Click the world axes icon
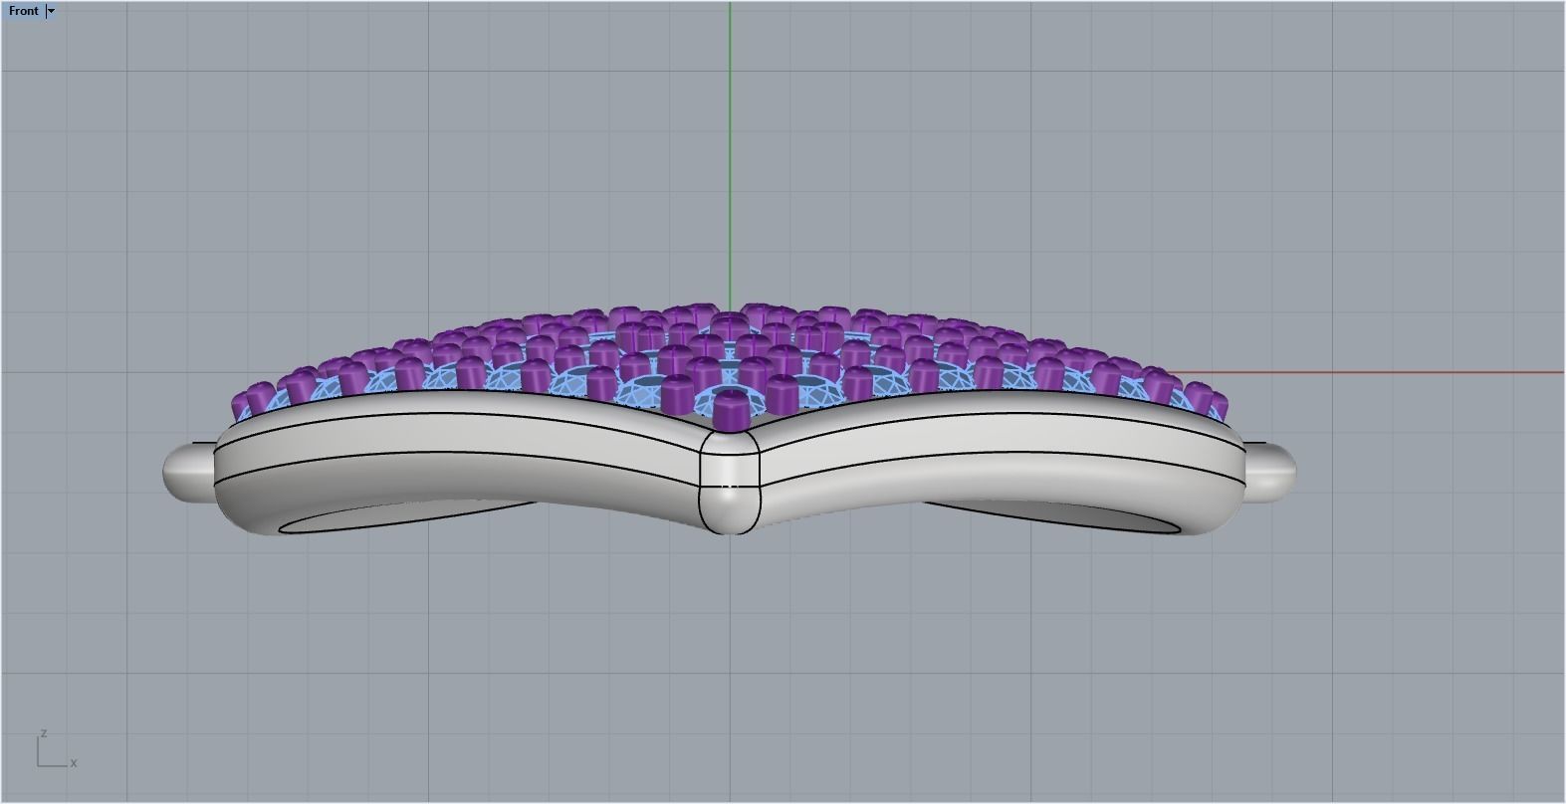 [56, 749]
